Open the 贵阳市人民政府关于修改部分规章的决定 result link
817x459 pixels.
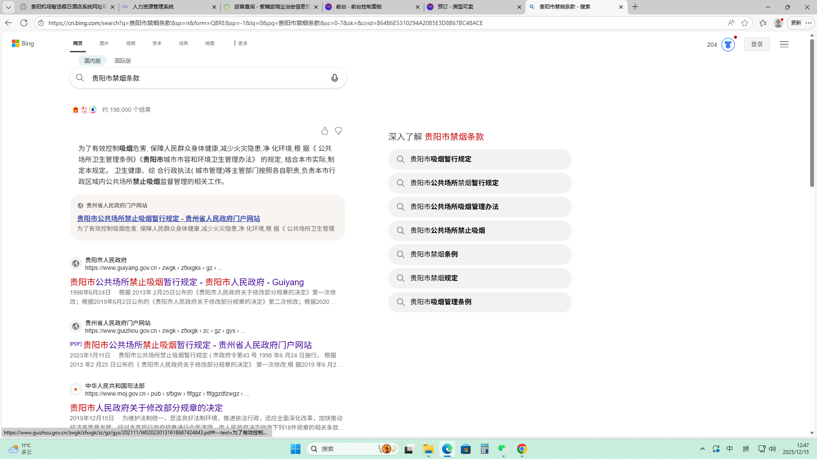pyautogui.click(x=146, y=408)
